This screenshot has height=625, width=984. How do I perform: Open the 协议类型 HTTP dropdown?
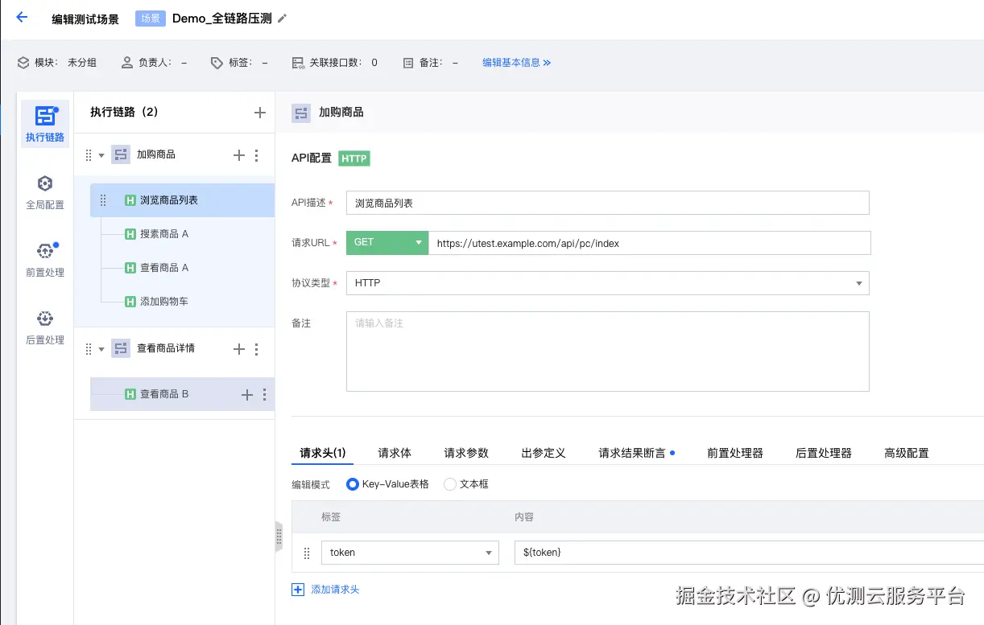[608, 283]
